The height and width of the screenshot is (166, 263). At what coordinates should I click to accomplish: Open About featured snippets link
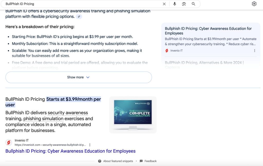click(118, 161)
